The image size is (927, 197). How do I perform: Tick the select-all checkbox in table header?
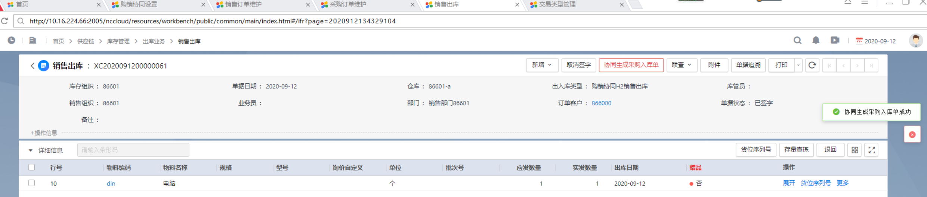pyautogui.click(x=31, y=167)
